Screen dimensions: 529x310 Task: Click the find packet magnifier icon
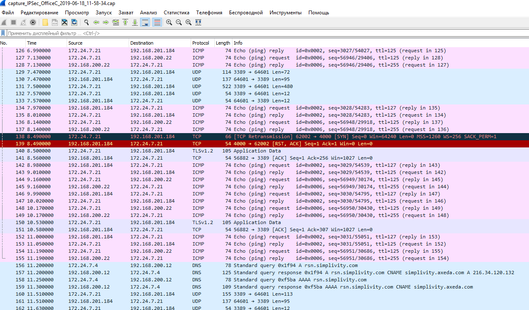coord(86,22)
